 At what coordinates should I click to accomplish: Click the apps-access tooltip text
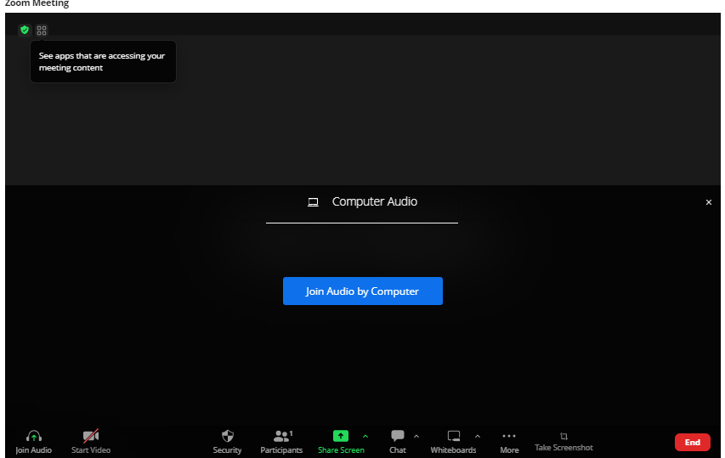pyautogui.click(x=102, y=61)
